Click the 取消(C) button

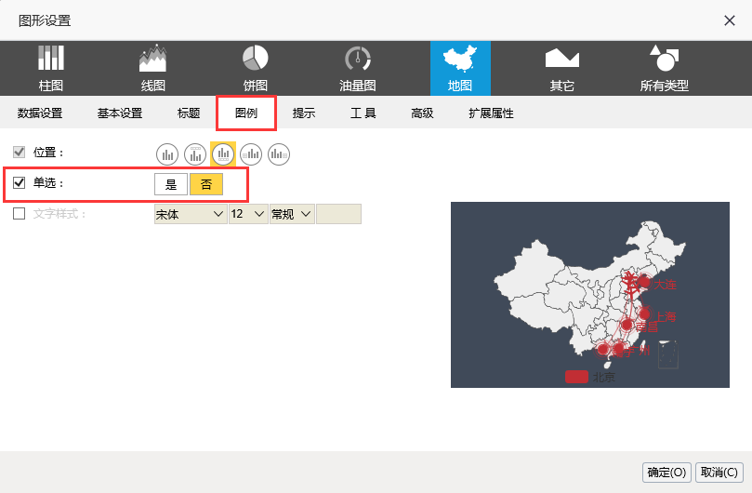coord(719,473)
